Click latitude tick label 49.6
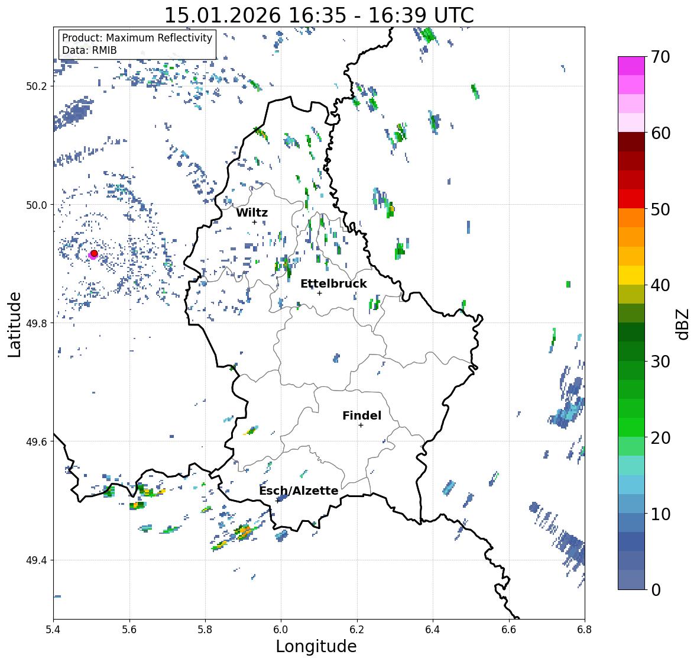This screenshot has width=697, height=661. (x=37, y=441)
